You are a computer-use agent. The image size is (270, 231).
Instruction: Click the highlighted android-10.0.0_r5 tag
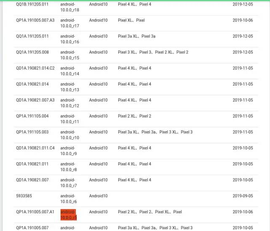69,215
